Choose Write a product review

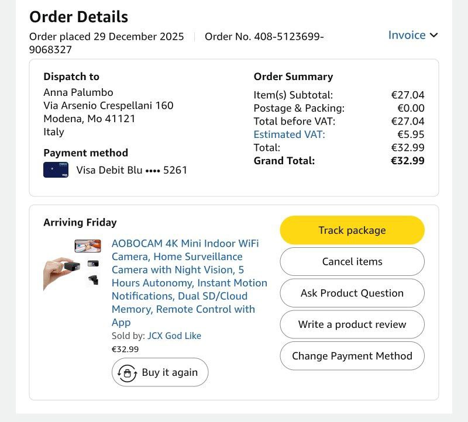pyautogui.click(x=352, y=324)
